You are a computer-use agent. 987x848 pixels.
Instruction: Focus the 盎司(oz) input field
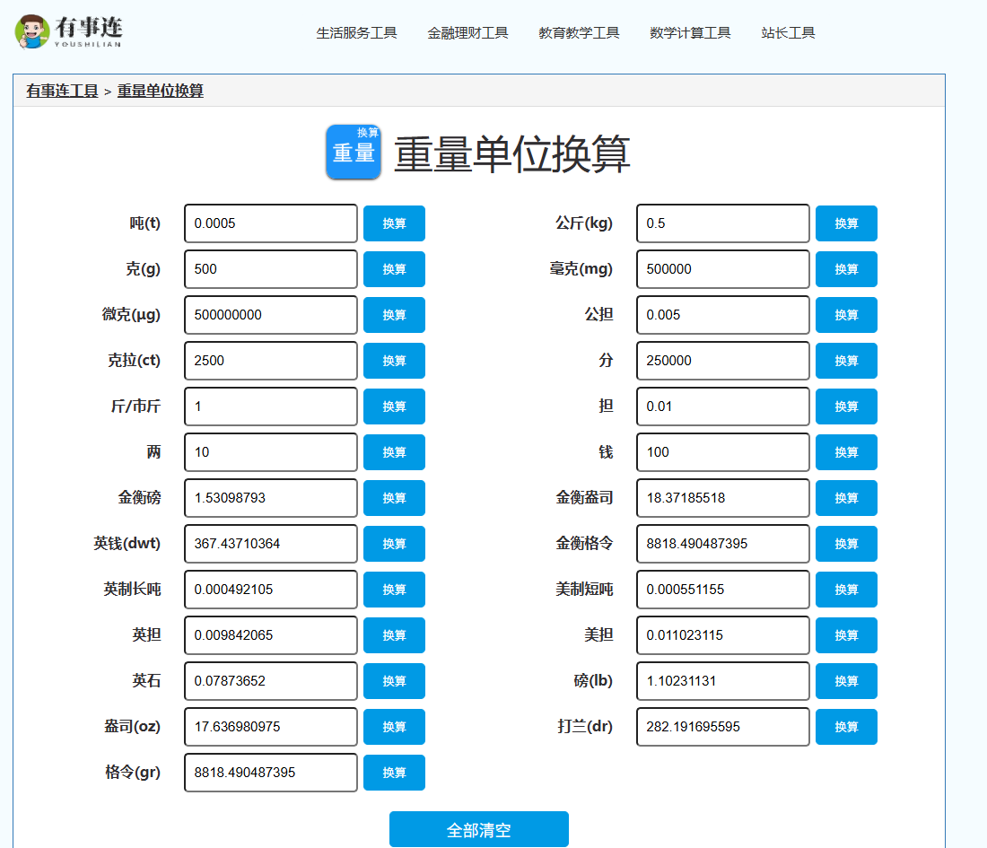coord(271,727)
